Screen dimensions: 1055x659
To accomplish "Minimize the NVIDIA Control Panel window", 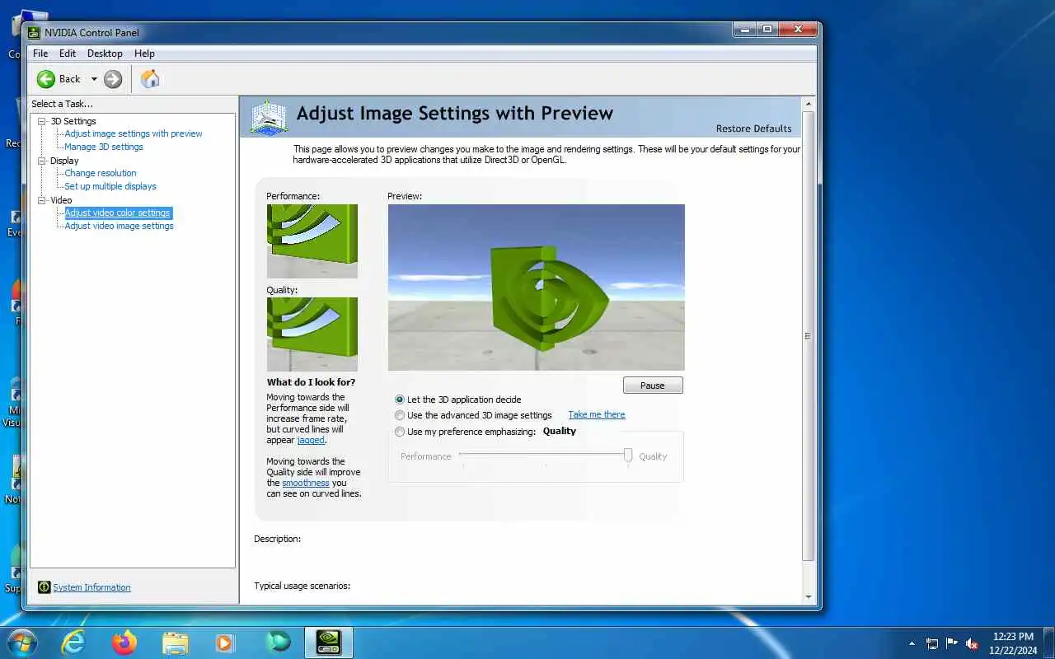I will (x=746, y=30).
